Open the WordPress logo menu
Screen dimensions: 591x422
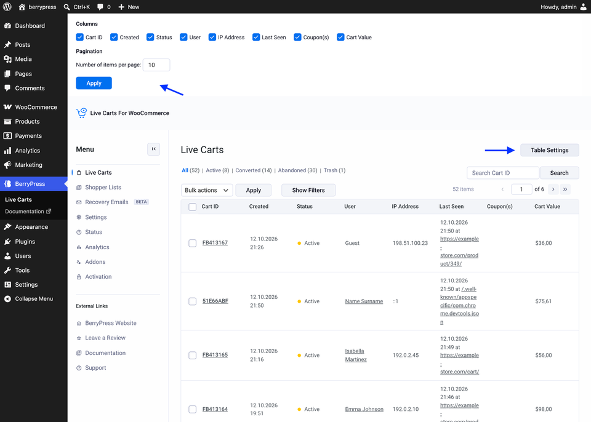(x=7, y=7)
